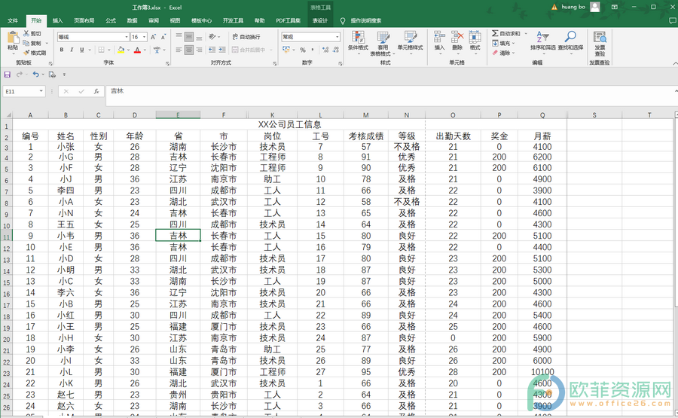Switch to the Data (数据) tab
The height and width of the screenshot is (418, 678).
click(x=132, y=20)
